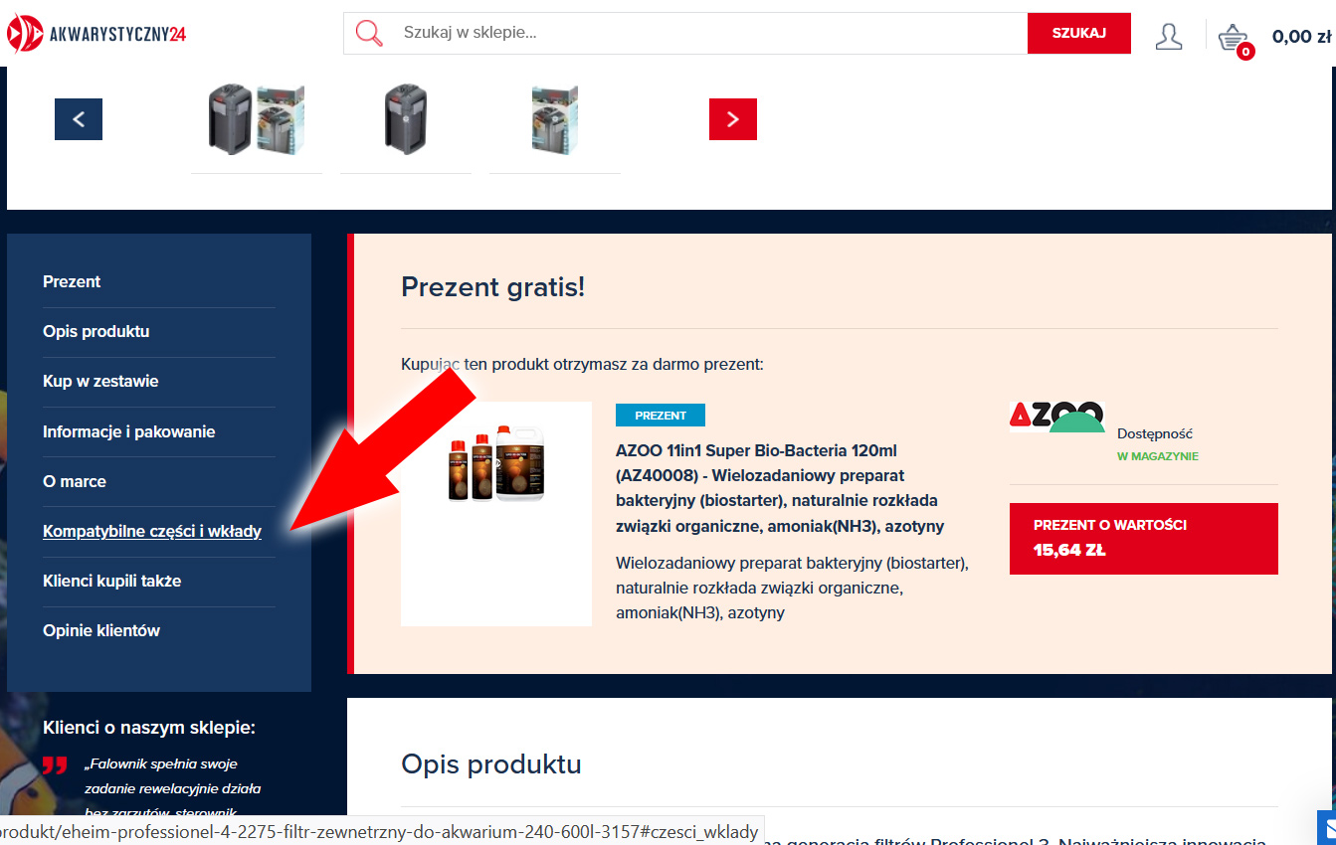Click the SZUKAJ search button
Viewport: 1336px width, 845px height.
point(1079,33)
